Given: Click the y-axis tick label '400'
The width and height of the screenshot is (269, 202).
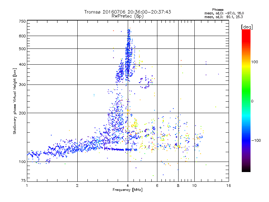Looking at the screenshot, I should [x=22, y=65].
